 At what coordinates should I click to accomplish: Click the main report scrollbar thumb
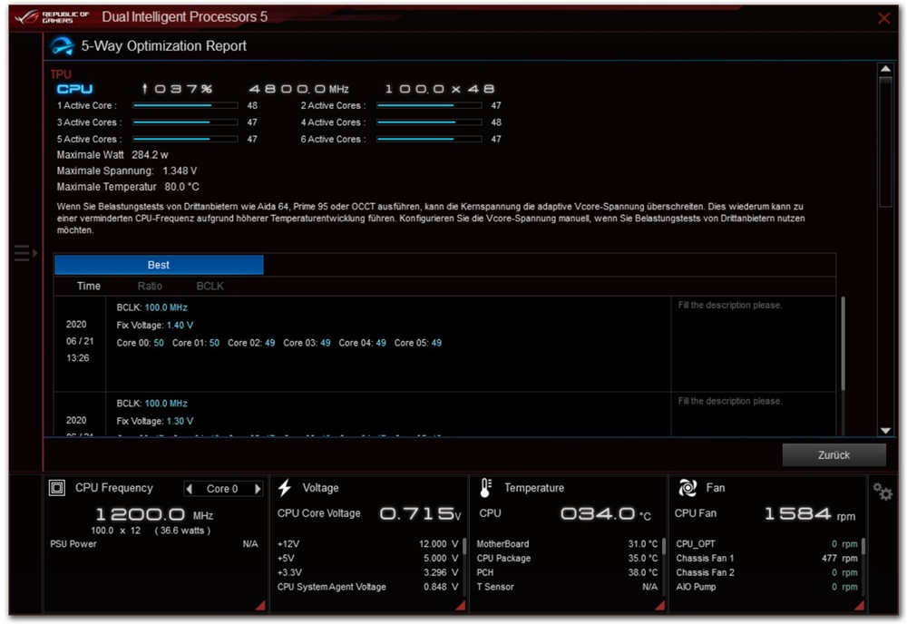[885, 141]
